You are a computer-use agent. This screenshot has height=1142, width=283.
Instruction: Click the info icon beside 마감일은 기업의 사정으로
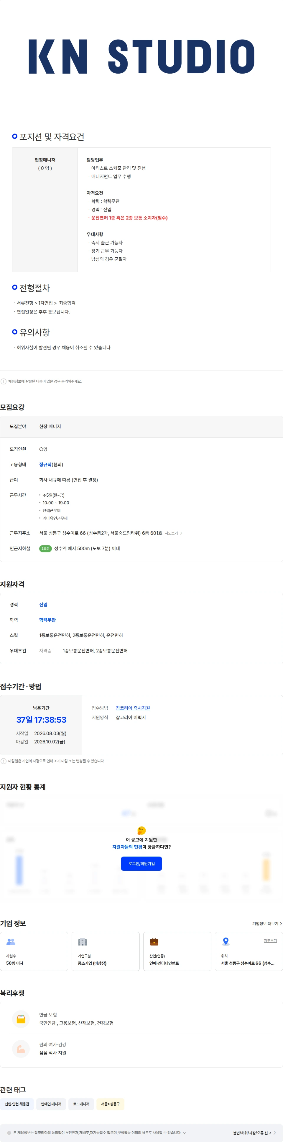click(4, 761)
